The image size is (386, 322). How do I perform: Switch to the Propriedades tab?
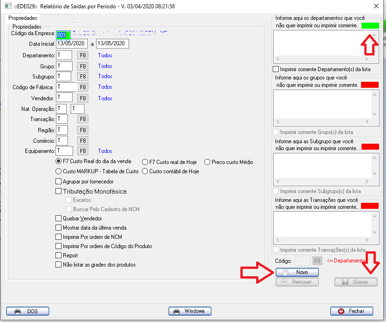click(23, 18)
